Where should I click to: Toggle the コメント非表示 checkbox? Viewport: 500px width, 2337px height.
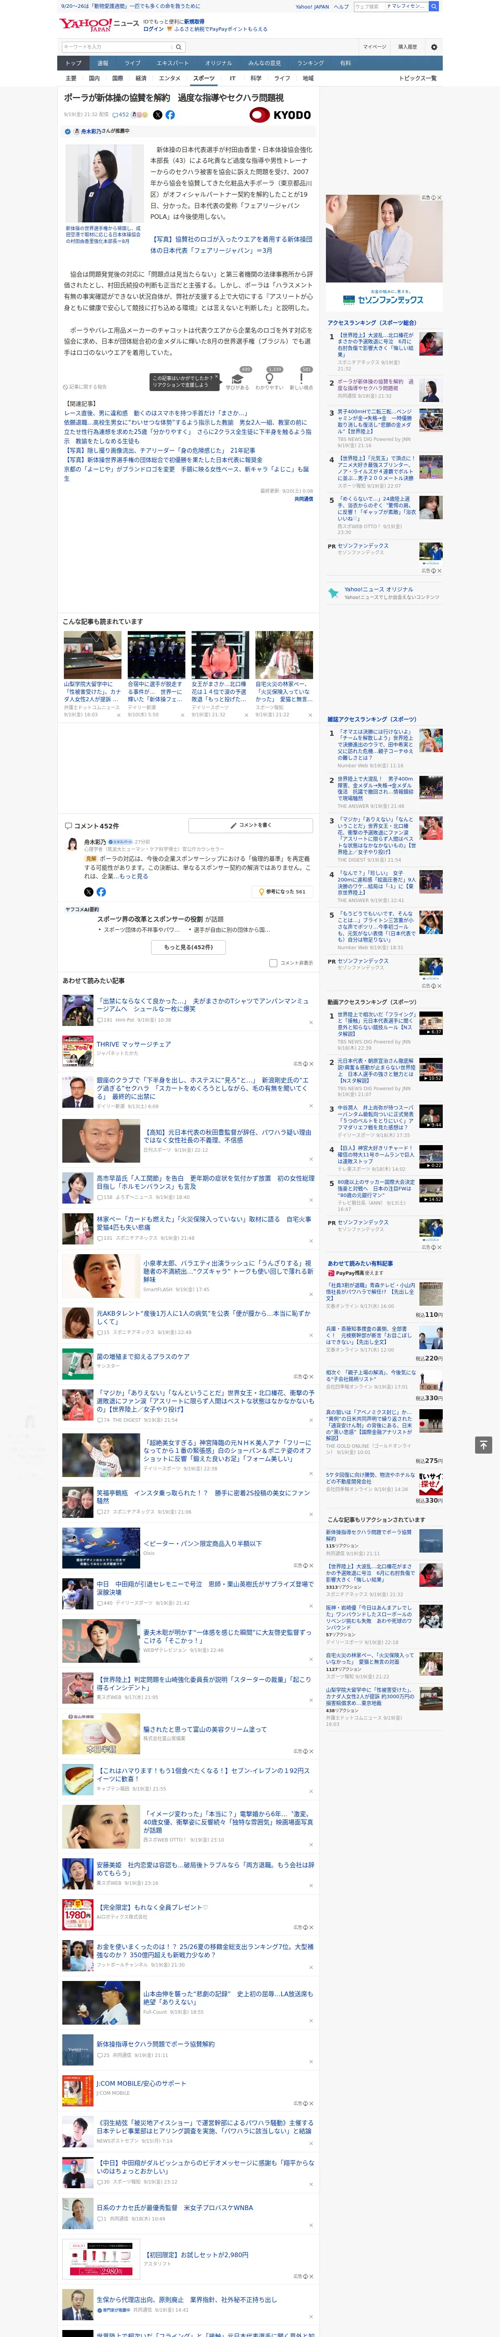coord(273,964)
